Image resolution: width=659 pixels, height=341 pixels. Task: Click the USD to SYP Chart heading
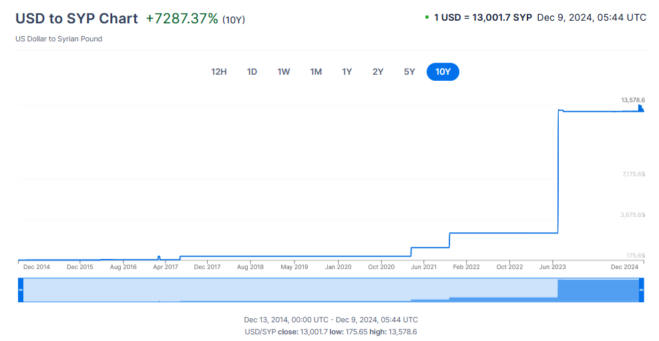click(77, 18)
